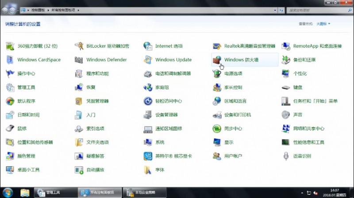Open 程序和功能 icon
Viewport: 354px width, 198px height.
[x=79, y=73]
